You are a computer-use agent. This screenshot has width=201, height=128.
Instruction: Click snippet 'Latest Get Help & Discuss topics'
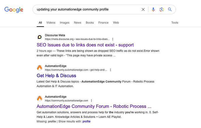point(58,82)
